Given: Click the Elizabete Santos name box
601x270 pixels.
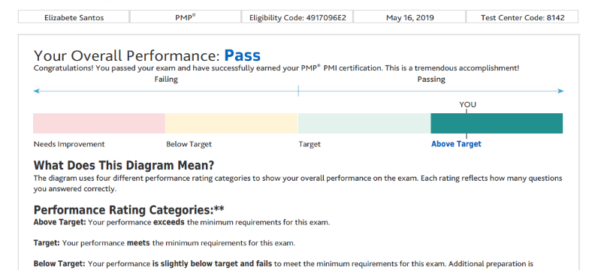Looking at the screenshot, I should click(74, 17).
